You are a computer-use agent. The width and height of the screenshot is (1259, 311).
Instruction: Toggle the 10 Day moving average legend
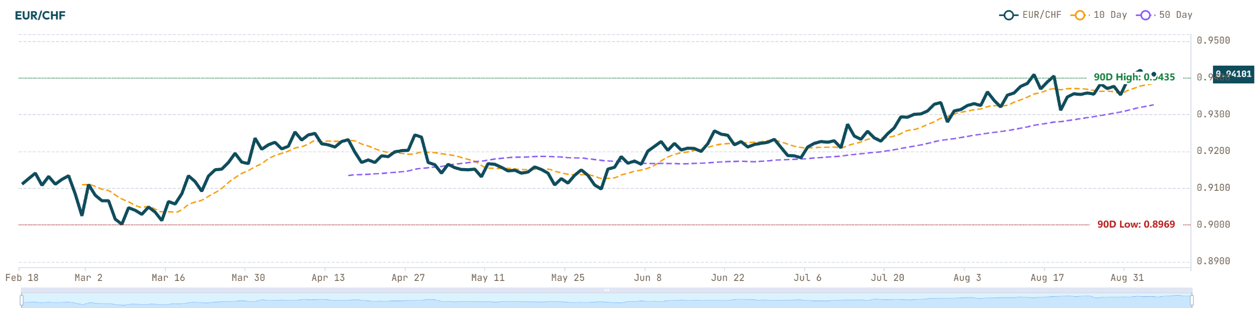(1099, 15)
